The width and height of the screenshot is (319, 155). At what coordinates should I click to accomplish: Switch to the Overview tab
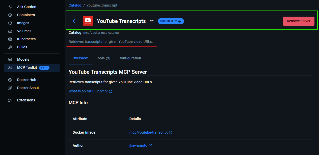point(80,58)
